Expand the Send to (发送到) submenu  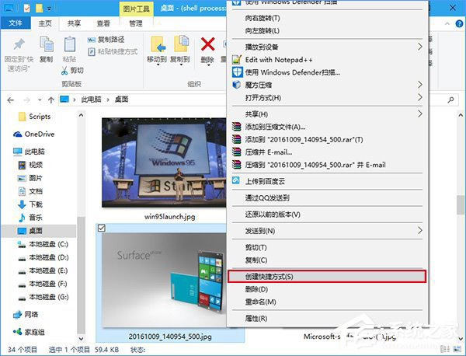[327, 231]
